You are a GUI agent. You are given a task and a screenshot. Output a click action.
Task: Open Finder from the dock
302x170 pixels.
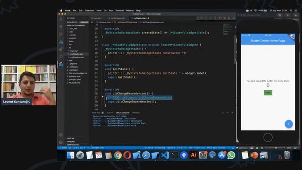click(x=70, y=155)
